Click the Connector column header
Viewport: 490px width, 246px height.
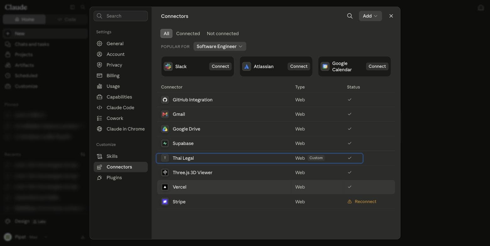pos(172,87)
